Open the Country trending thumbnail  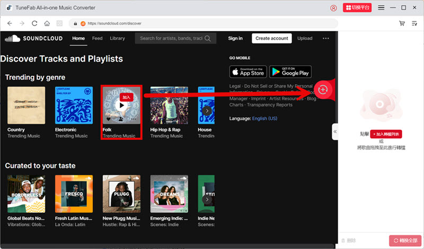26,105
